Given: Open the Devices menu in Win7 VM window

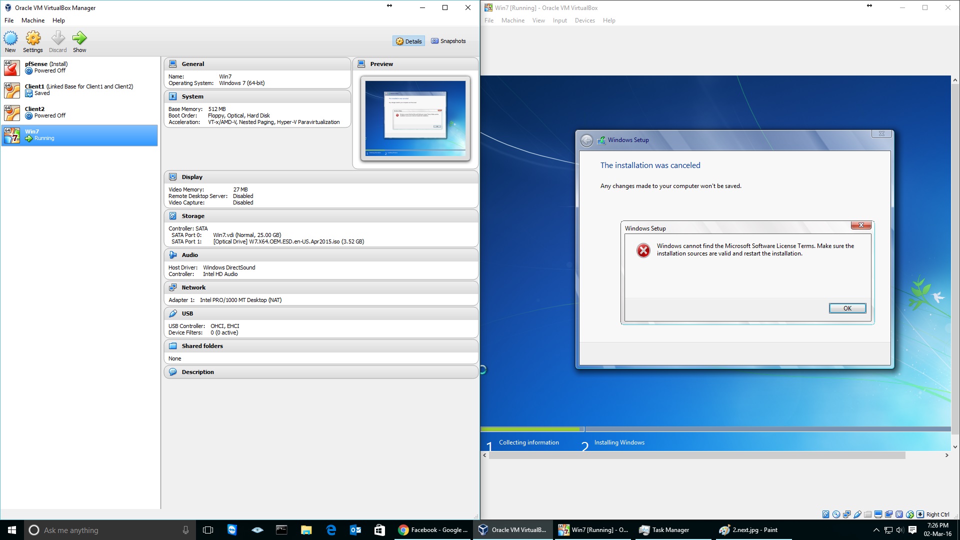Looking at the screenshot, I should coord(584,20).
